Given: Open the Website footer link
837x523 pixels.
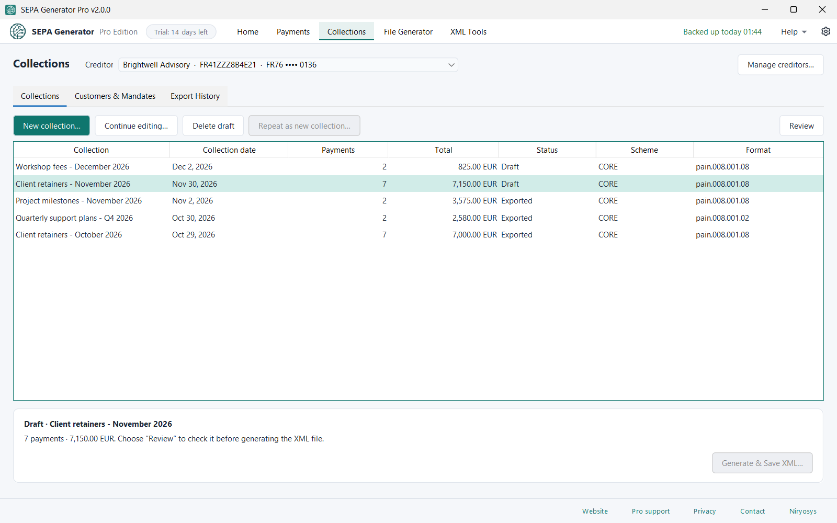Looking at the screenshot, I should tap(595, 511).
